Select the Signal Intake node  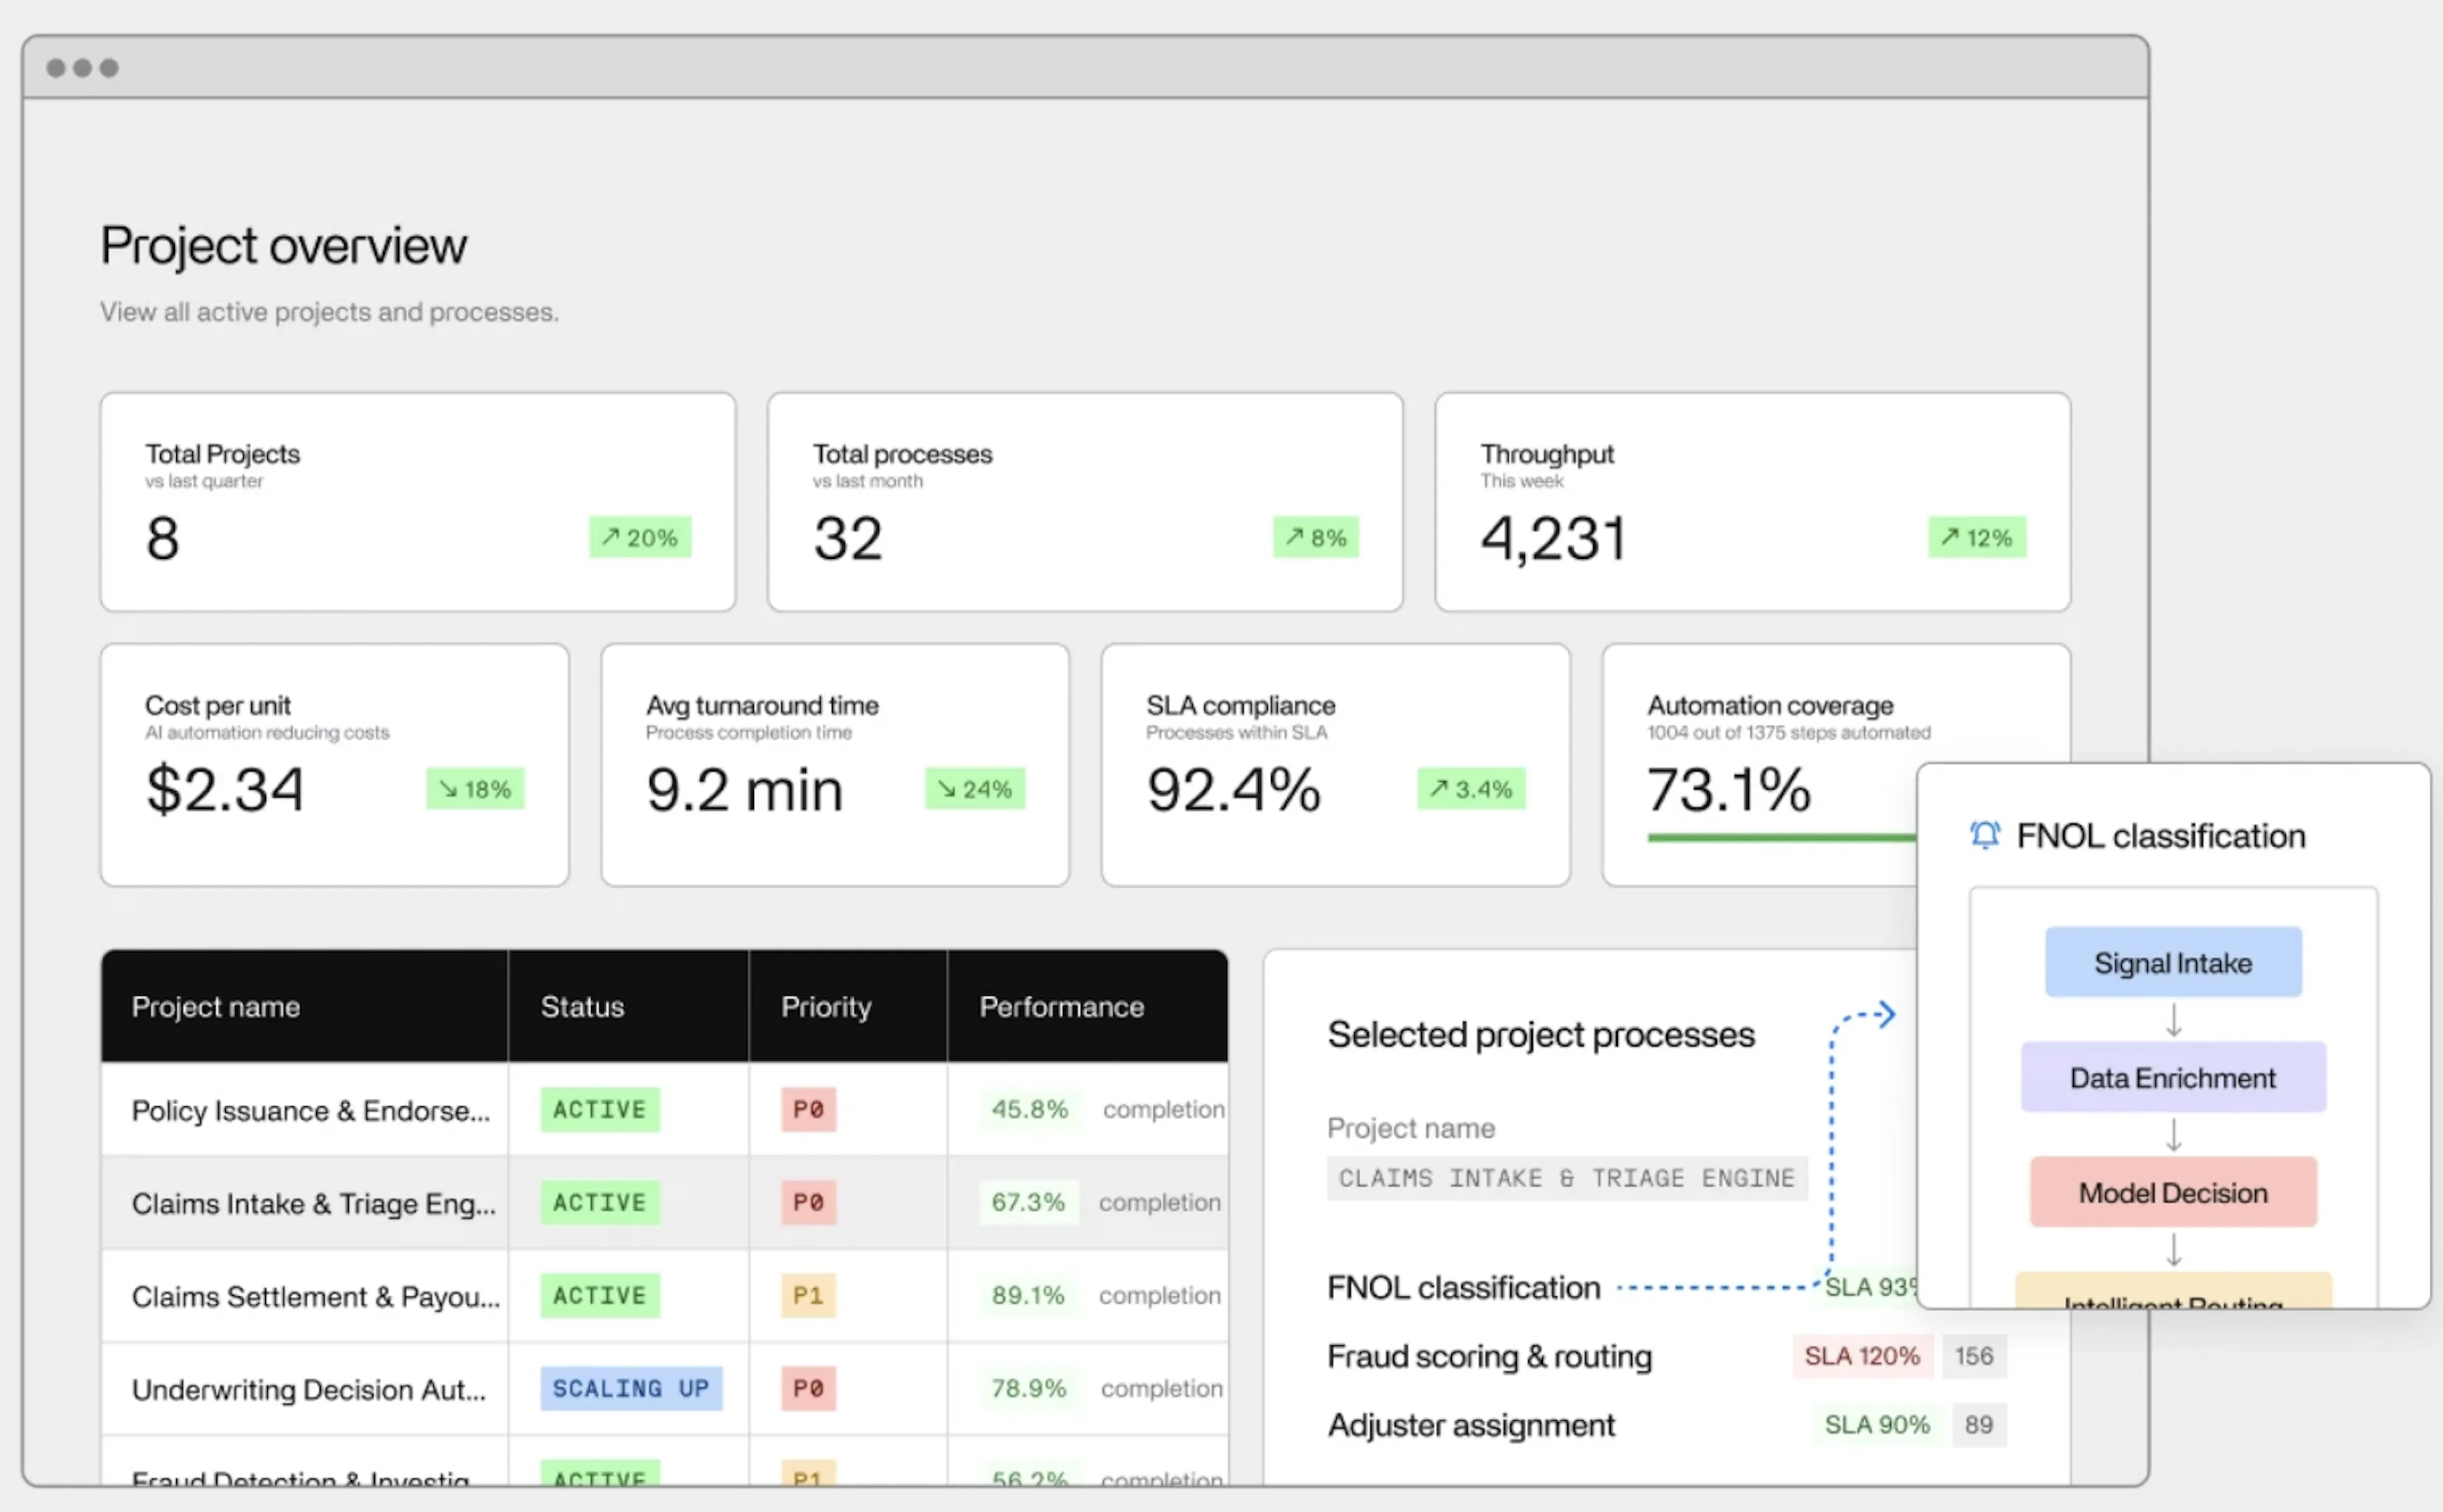pyautogui.click(x=2173, y=962)
